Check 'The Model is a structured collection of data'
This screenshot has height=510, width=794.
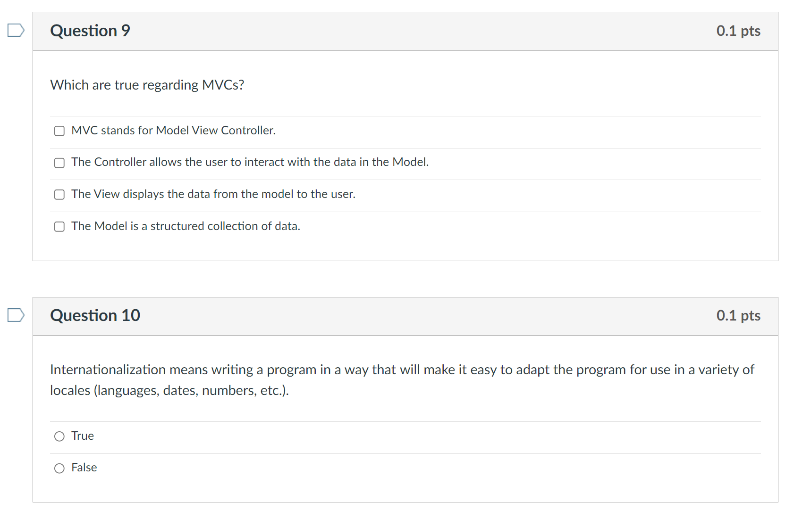click(59, 226)
